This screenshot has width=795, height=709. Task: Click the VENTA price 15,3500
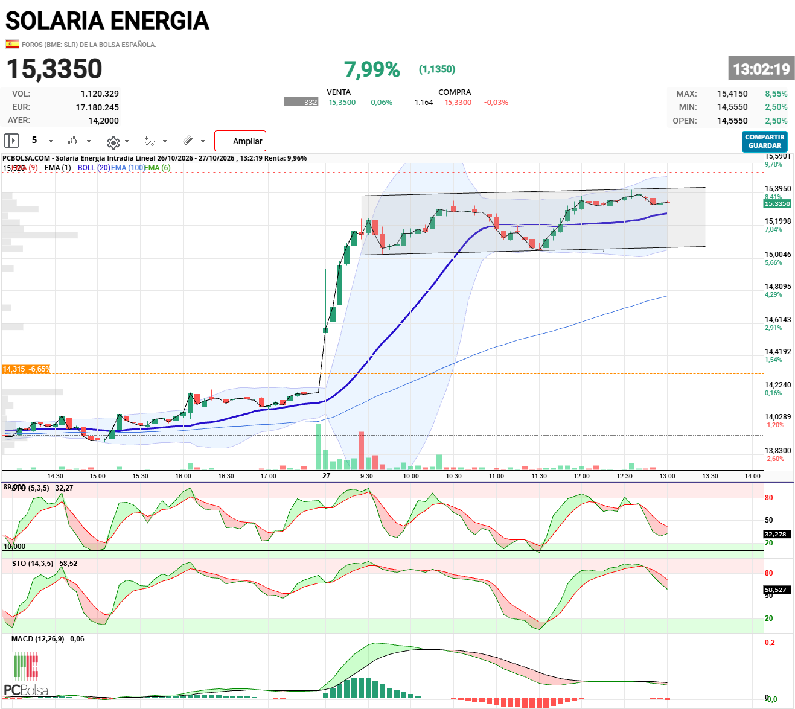(342, 103)
